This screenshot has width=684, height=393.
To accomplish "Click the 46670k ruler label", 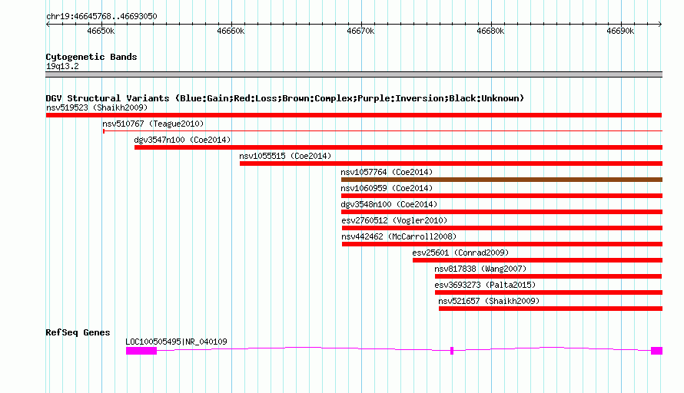I will click(360, 31).
